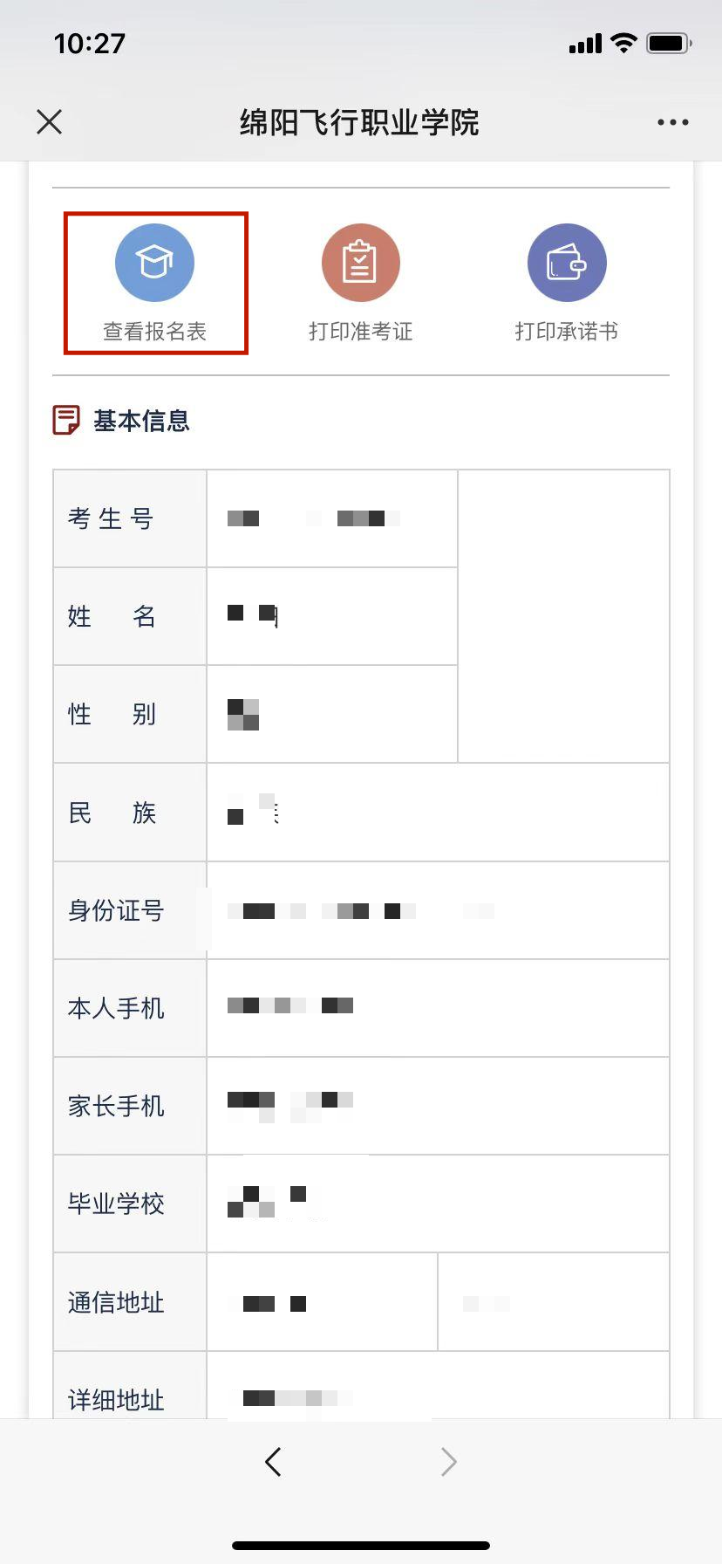Tap the 姓名 value cell
Image resolution: width=722 pixels, height=1564 pixels.
coord(331,616)
